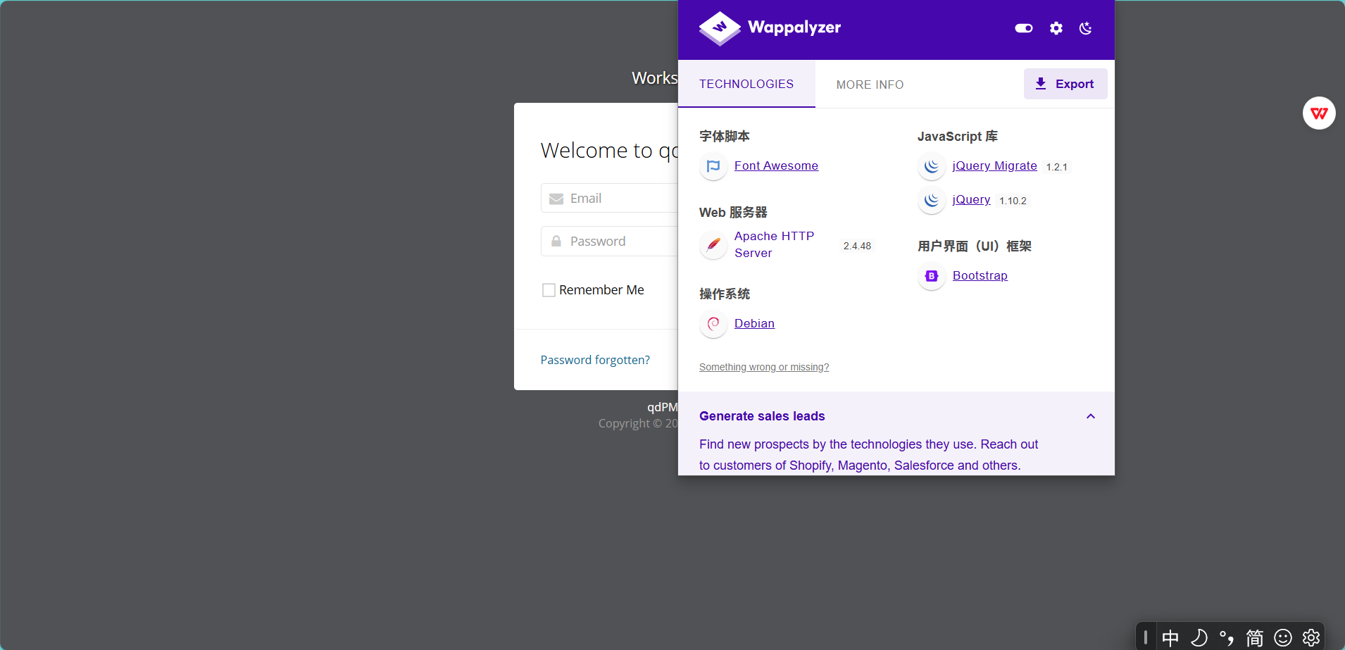This screenshot has width=1345, height=650.
Task: Open the Bootstrap link
Action: pos(980,275)
